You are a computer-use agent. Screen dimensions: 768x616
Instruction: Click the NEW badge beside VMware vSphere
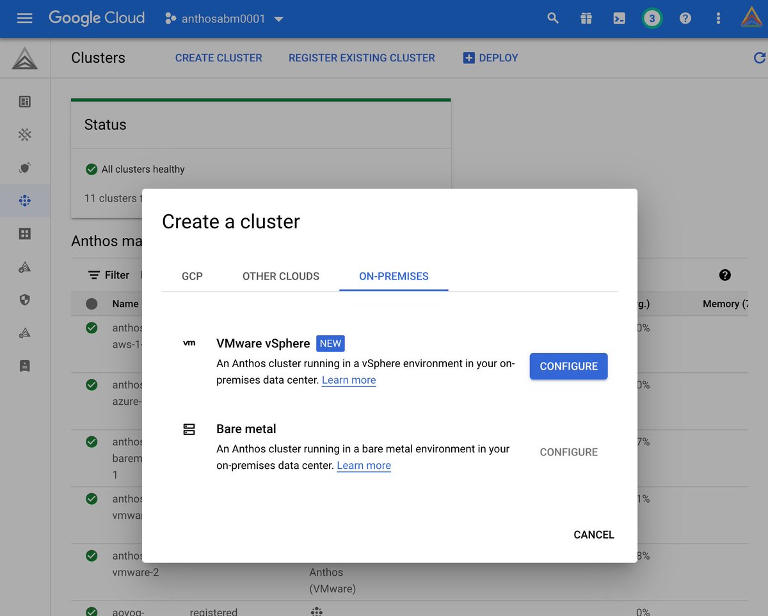point(330,344)
